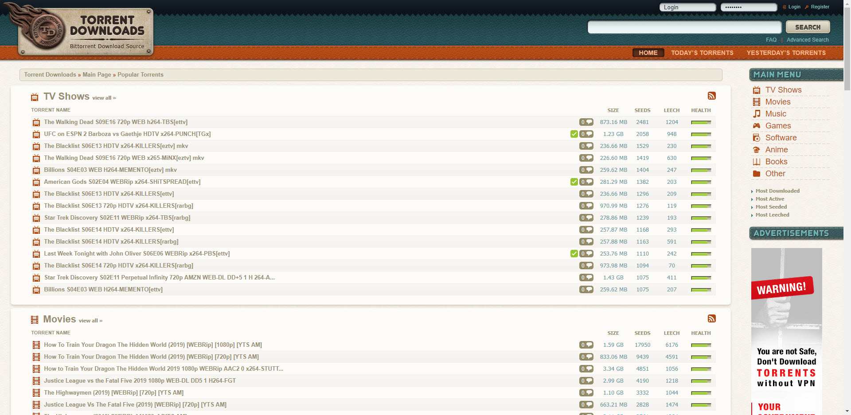Click verified checkmark on UFC on ESPN 2 row

[574, 134]
